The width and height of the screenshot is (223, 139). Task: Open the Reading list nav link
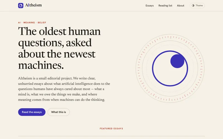(165, 6)
